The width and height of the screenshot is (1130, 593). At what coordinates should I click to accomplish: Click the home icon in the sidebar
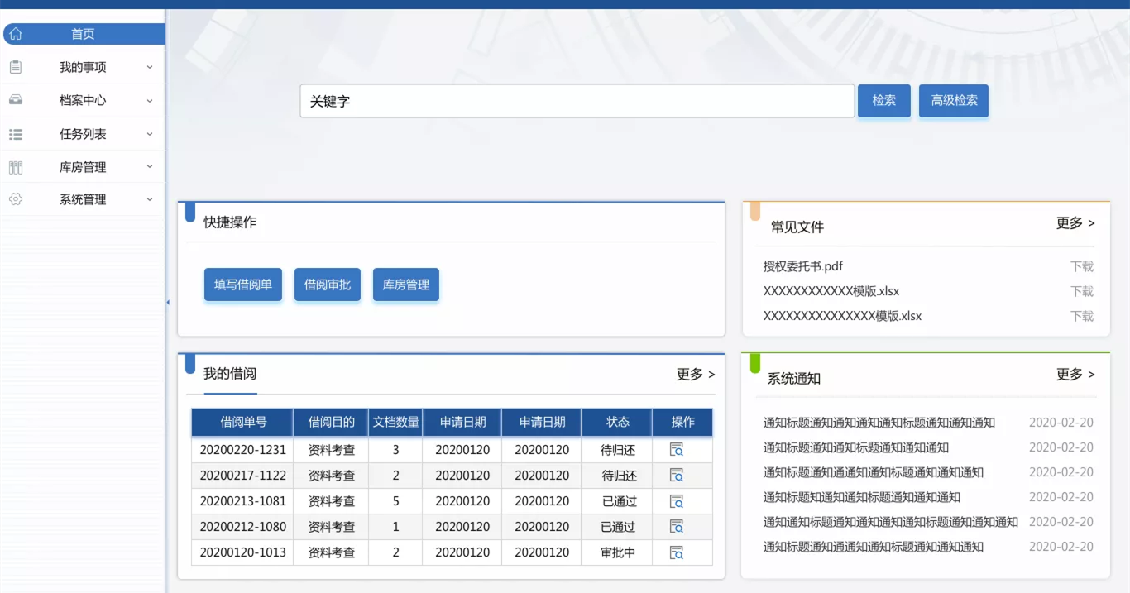pos(16,34)
